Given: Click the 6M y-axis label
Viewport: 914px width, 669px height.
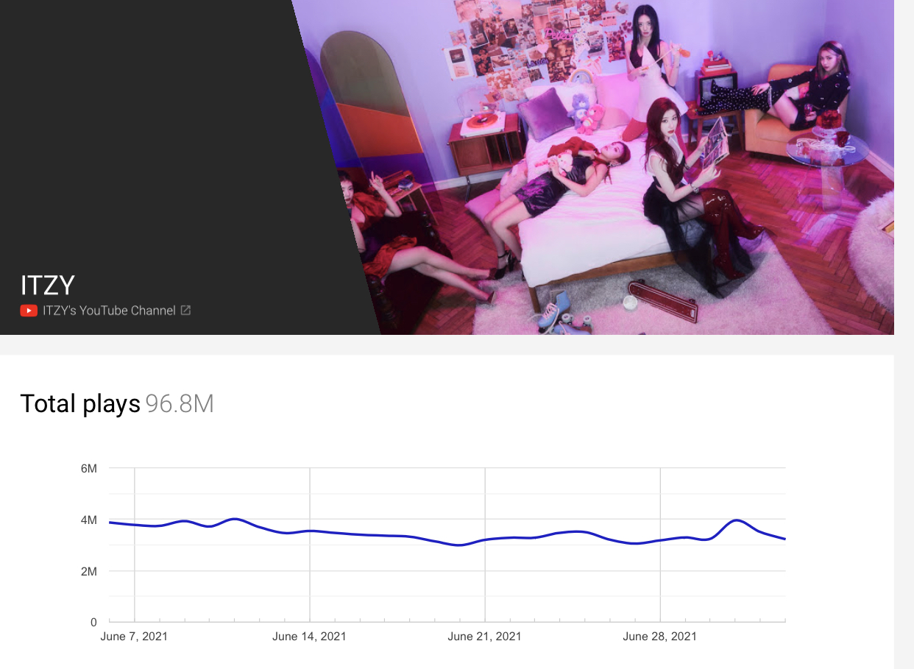Looking at the screenshot, I should pos(89,469).
